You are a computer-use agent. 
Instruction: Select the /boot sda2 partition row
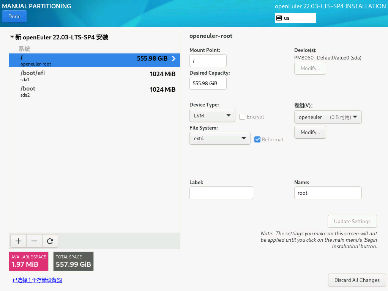point(95,91)
